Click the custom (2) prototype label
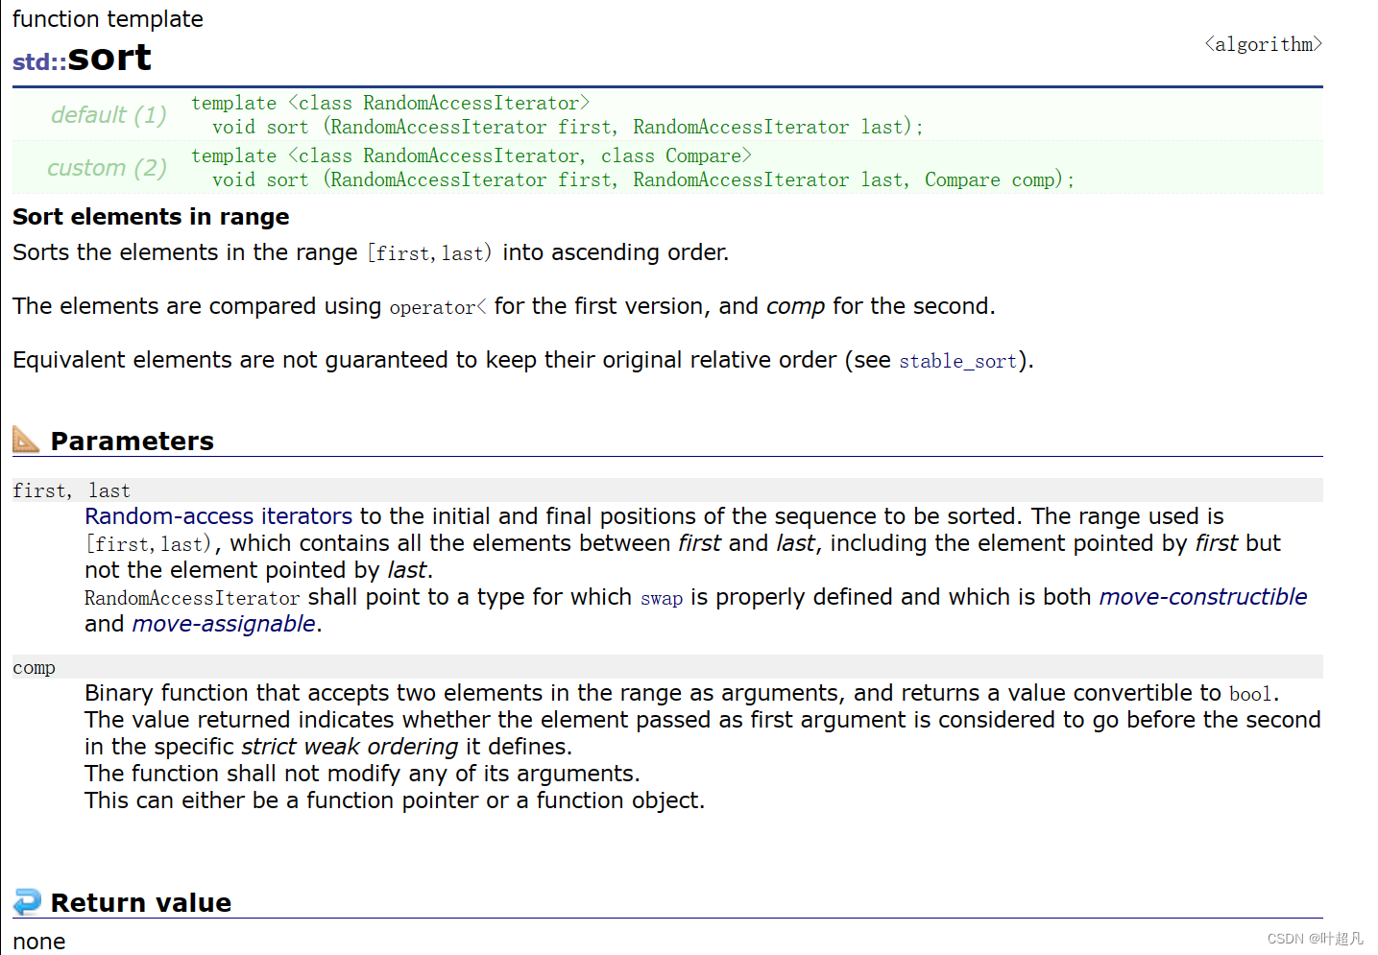Viewport: 1378px width, 955px height. coord(107,168)
